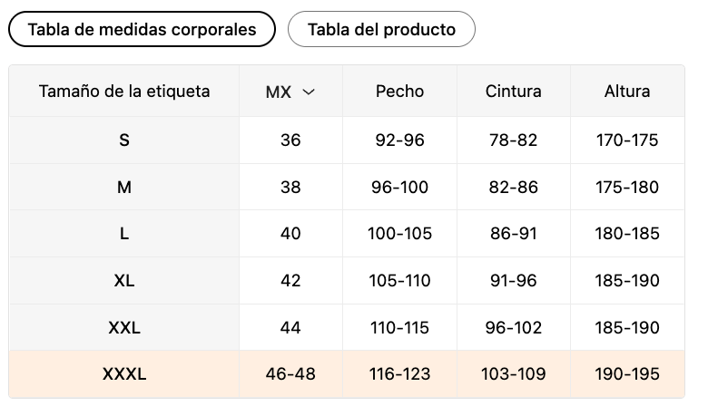
Task: Click chest measurement 116-123
Action: coord(399,374)
